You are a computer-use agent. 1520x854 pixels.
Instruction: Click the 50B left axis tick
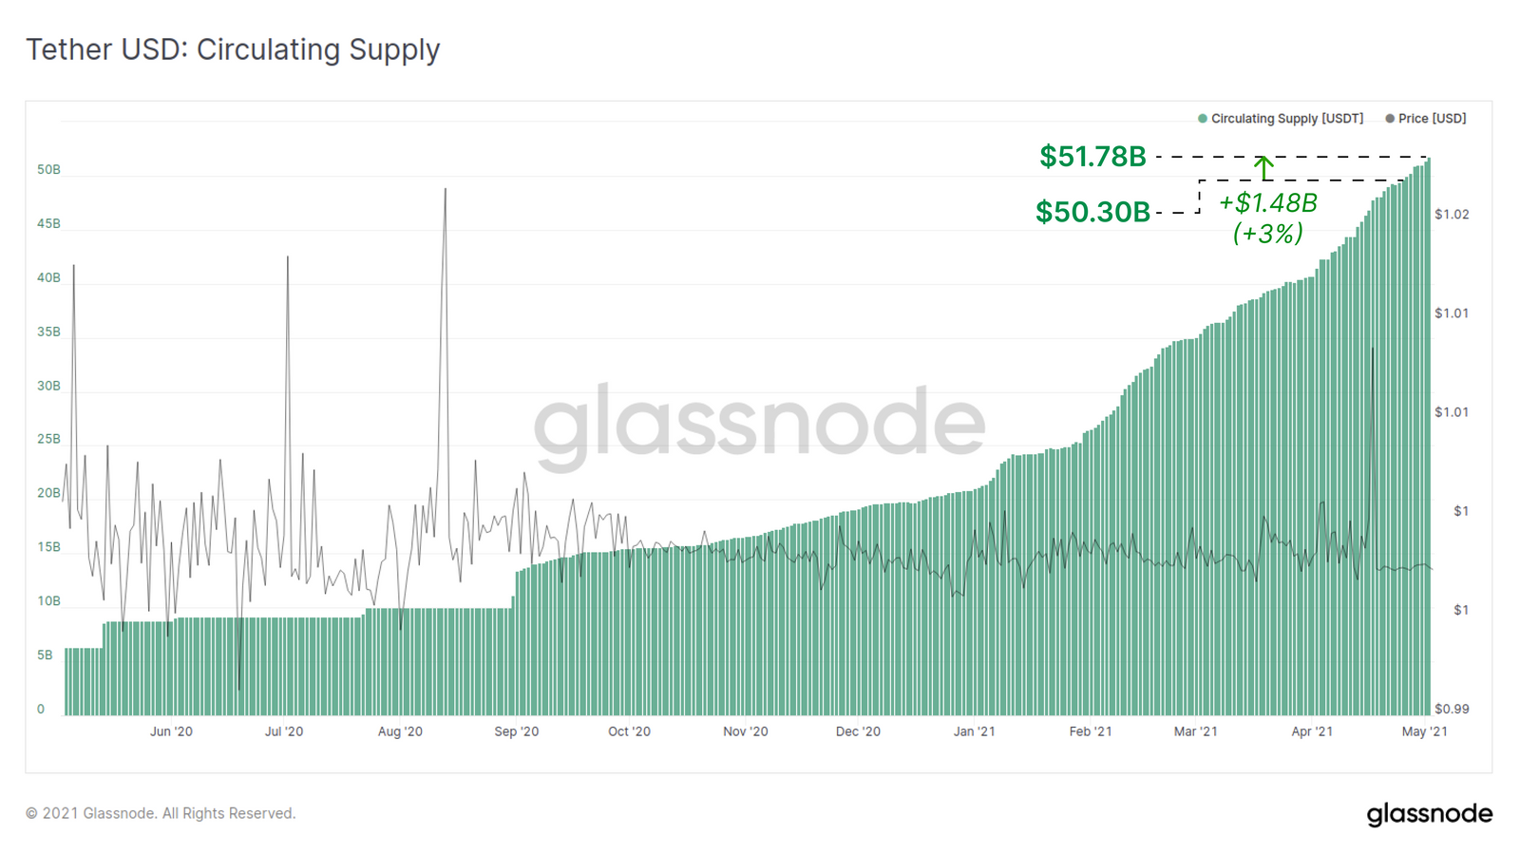[x=48, y=169]
